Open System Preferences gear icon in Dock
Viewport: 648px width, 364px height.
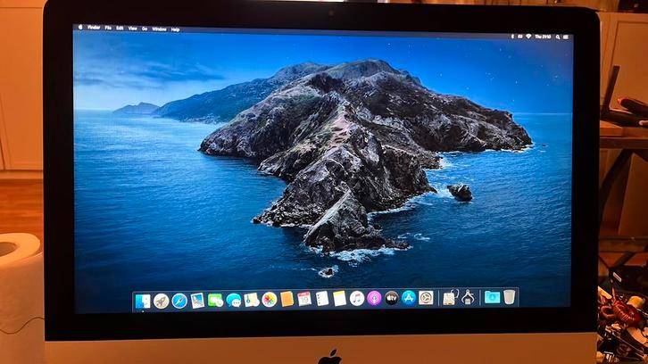pyautogui.click(x=426, y=297)
